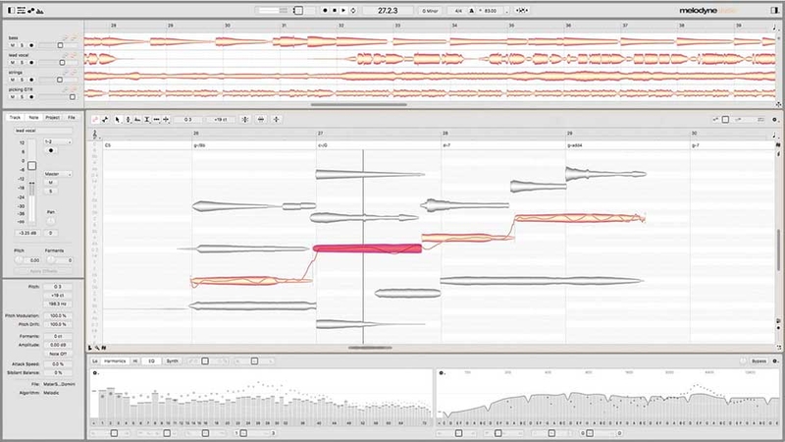Open the 1-2 input channel dropdown
The width and height of the screenshot is (785, 442).
(58, 141)
